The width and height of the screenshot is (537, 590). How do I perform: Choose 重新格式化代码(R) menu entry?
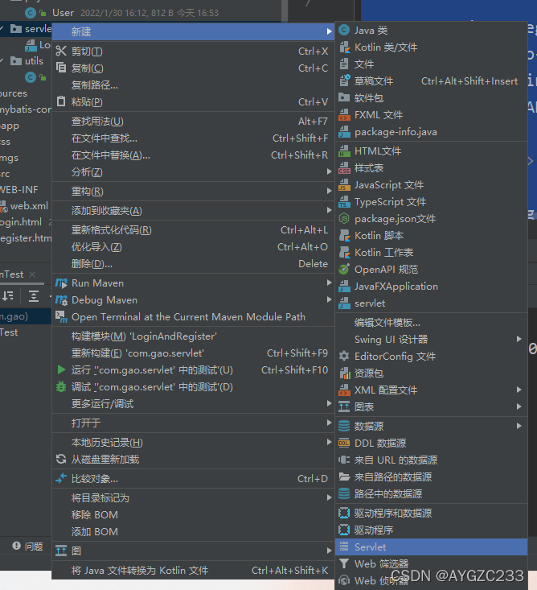193,230
